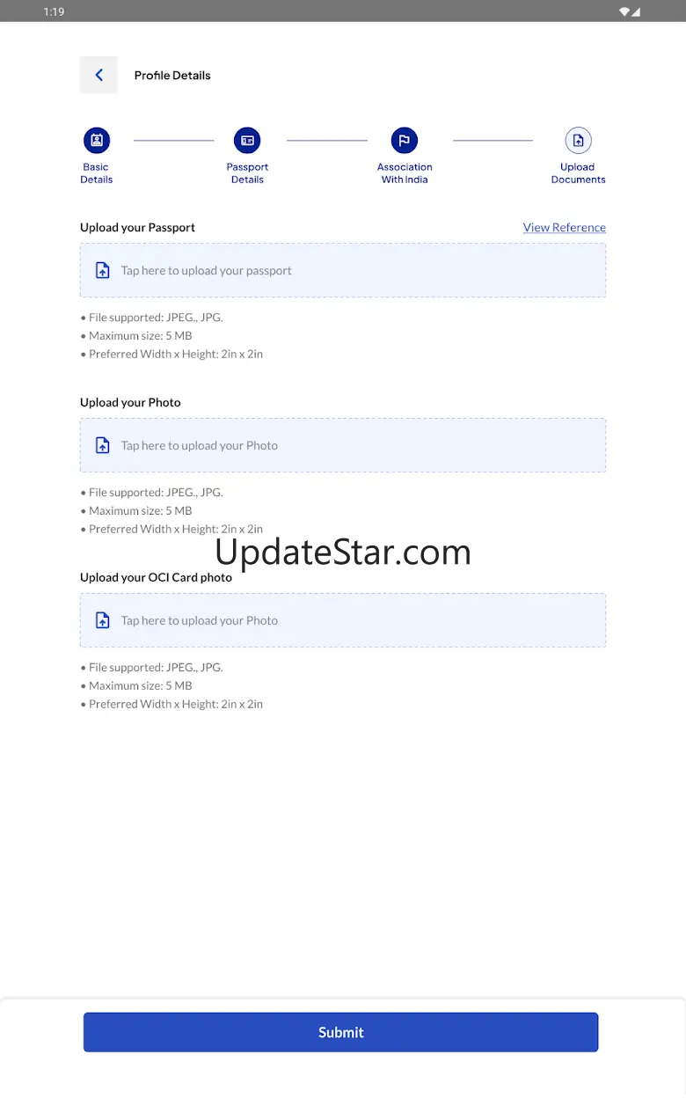Select the Upload Documents step icon
The width and height of the screenshot is (686, 1098).
(578, 140)
